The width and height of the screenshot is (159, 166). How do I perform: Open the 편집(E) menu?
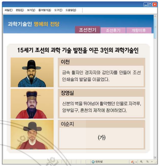tap(20, 10)
